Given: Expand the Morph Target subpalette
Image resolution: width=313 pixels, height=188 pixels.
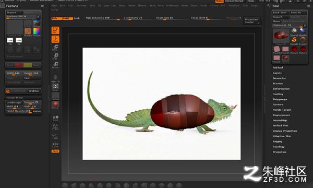Looking at the screenshot, I should tap(282, 110).
